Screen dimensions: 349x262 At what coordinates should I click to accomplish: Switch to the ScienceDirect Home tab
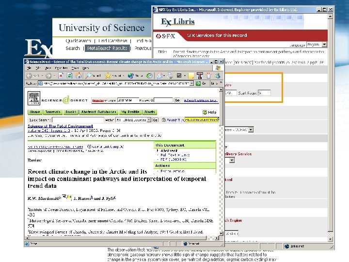pyautogui.click(x=35, y=112)
